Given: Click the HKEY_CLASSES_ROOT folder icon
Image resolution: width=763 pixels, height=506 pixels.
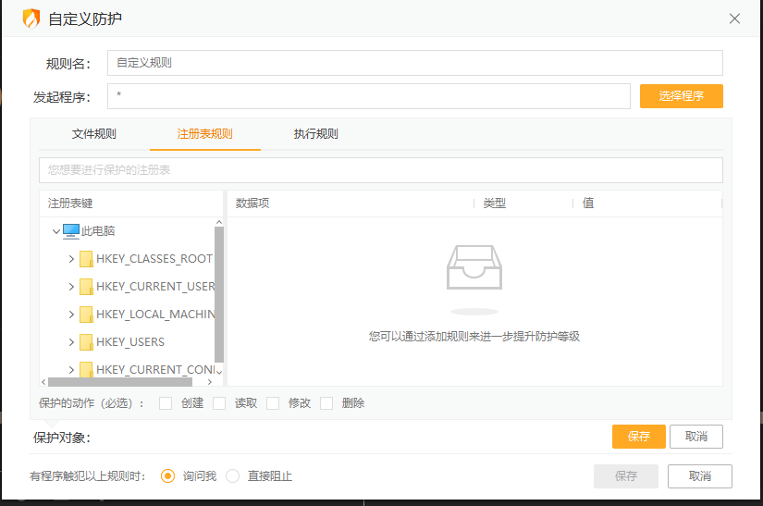Looking at the screenshot, I should (x=86, y=259).
